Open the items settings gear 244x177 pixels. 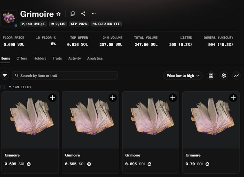224,76
